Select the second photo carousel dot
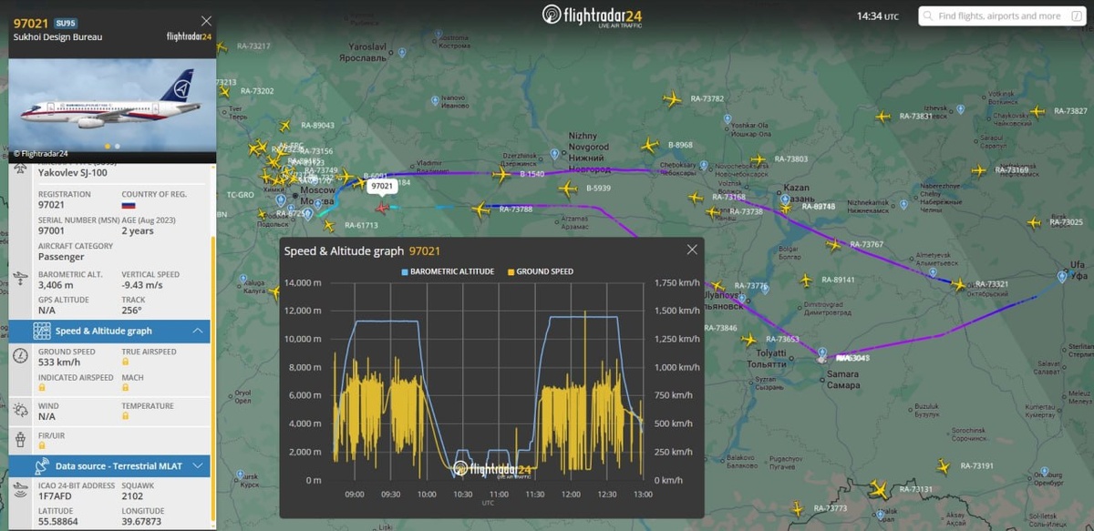Viewport: 1094px width, 531px height. pos(117,146)
